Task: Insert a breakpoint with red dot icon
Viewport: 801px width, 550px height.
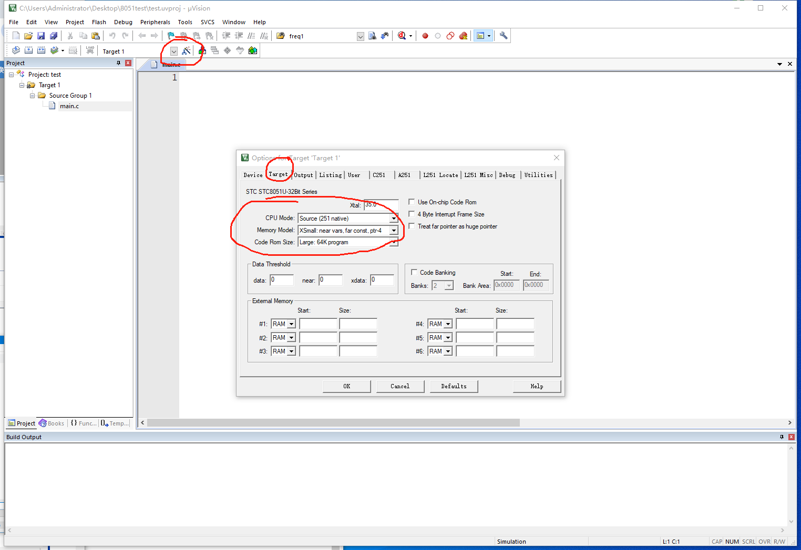Action: 425,36
